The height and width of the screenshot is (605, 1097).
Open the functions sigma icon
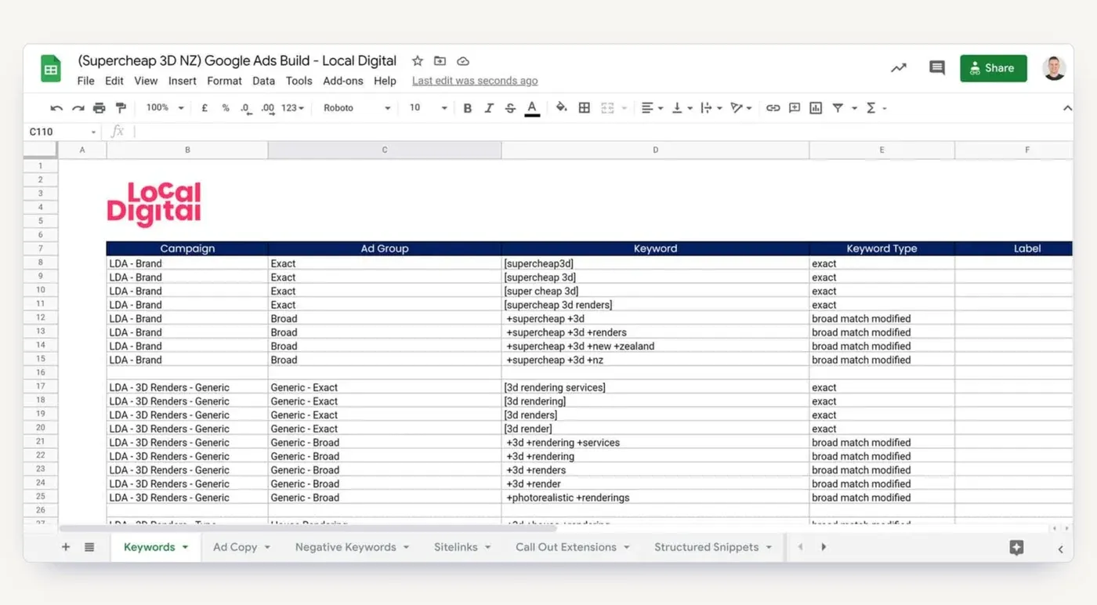[871, 108]
